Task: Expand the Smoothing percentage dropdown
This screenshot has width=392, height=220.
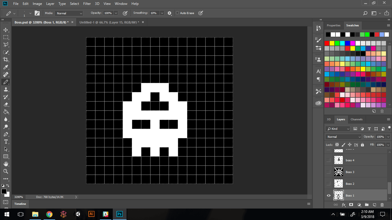Action: [162, 13]
